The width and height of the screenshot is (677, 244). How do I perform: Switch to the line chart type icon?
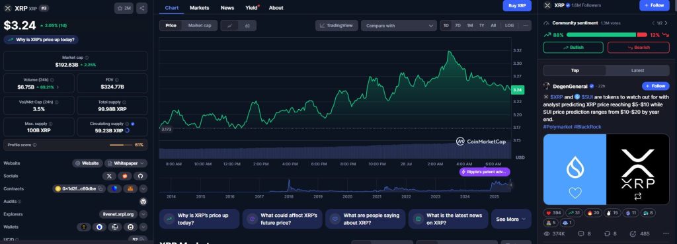pyautogui.click(x=229, y=26)
